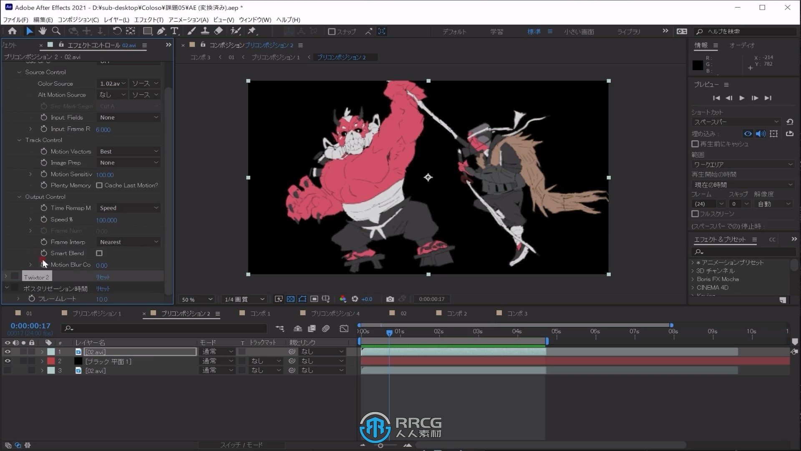
Task: Go to コンポ 3 in breadcrumb
Action: 200,57
